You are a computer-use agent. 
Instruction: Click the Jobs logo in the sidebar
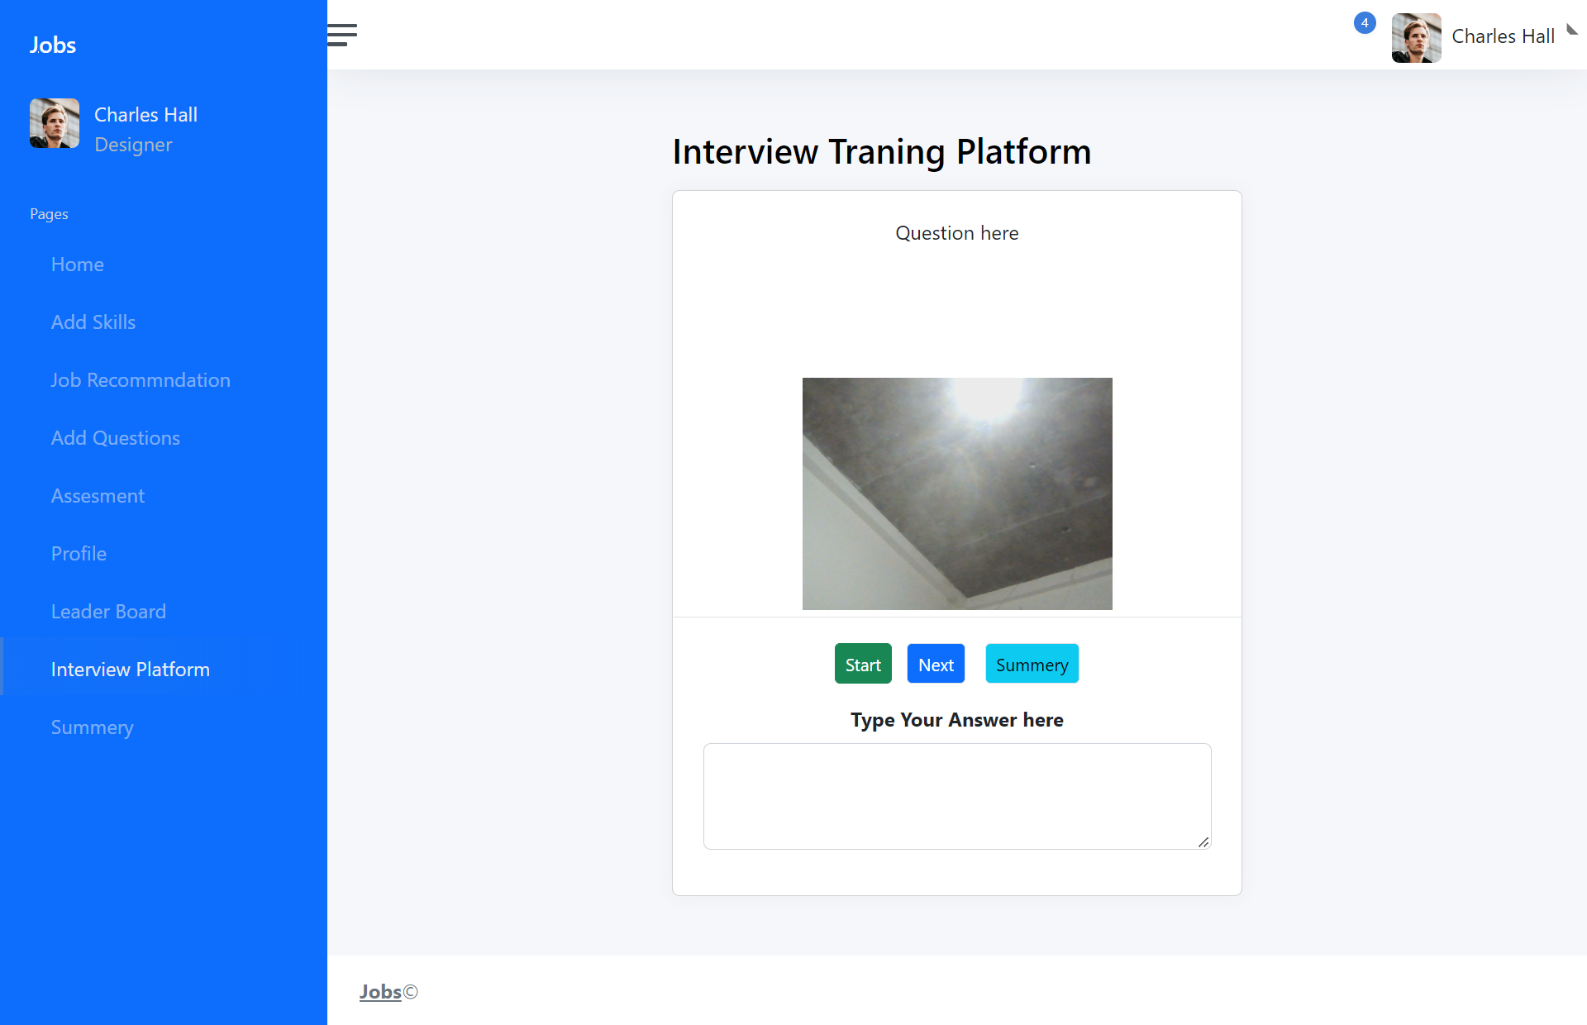52,45
